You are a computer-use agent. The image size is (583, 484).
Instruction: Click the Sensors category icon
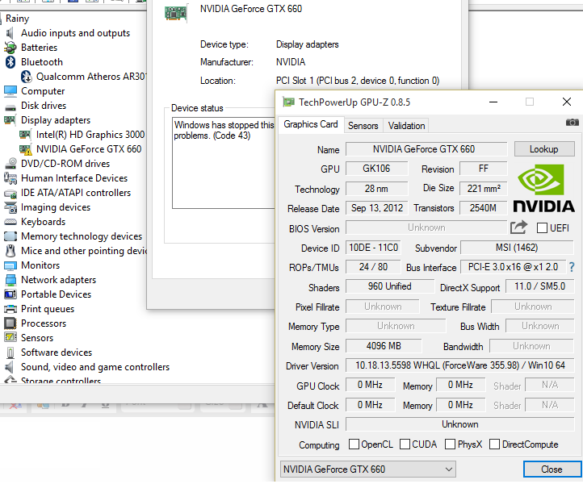[x=10, y=338]
